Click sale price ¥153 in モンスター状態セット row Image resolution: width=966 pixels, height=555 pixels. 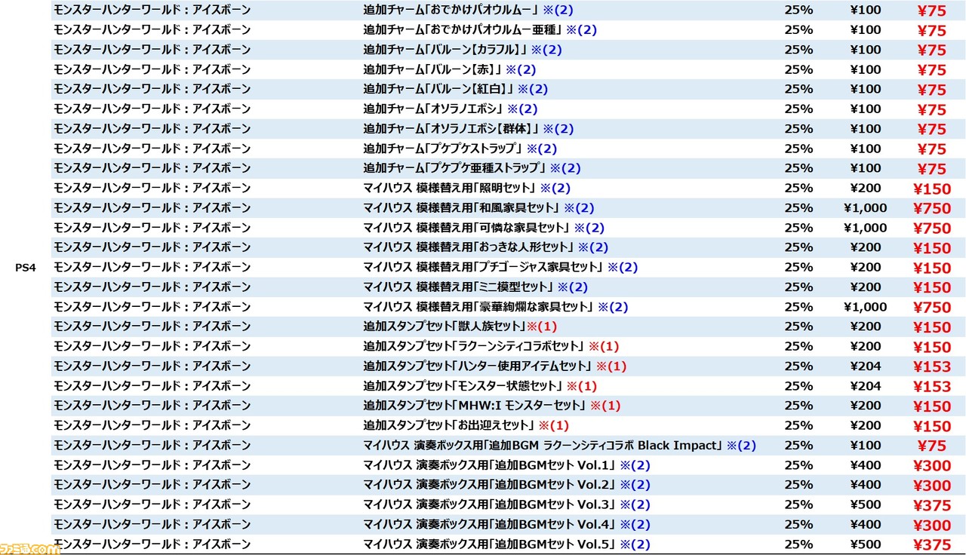(x=931, y=387)
